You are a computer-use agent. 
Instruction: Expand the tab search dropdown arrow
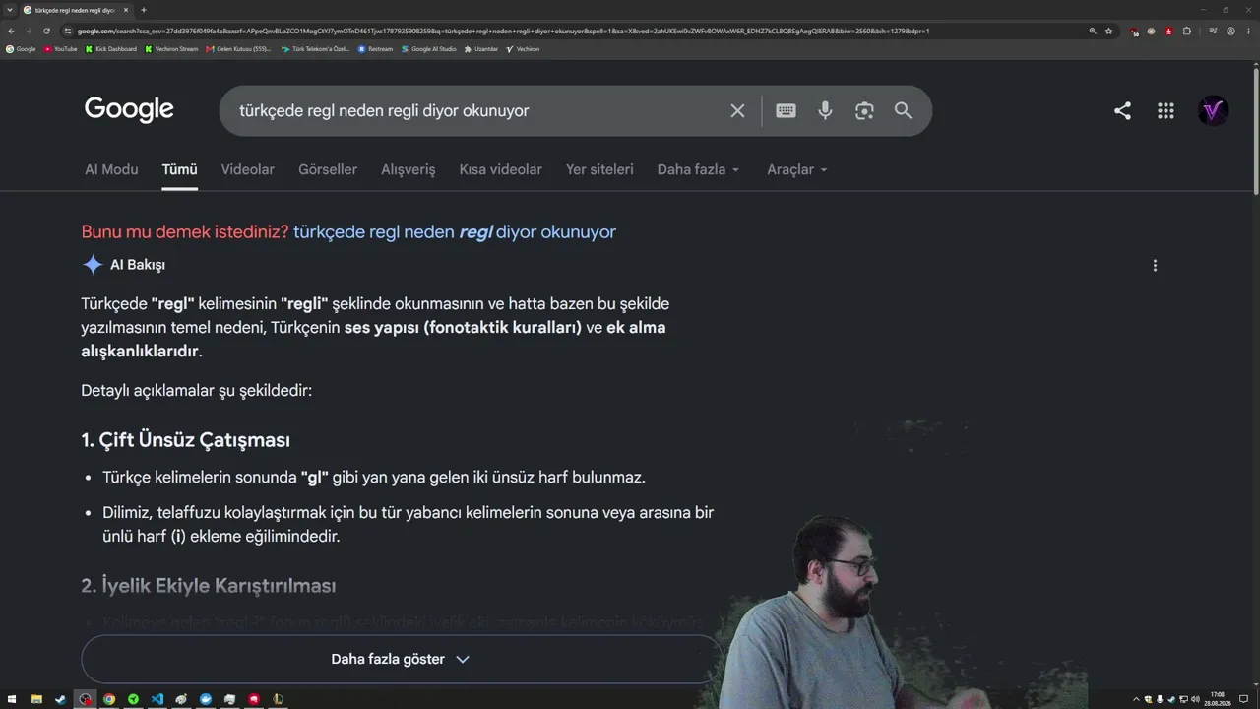coord(9,10)
